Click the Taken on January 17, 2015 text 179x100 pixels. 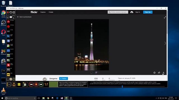coord(126,78)
